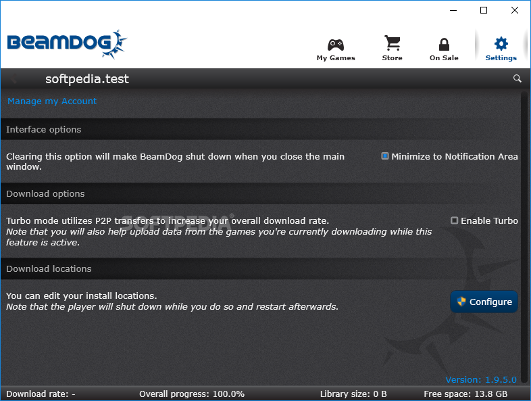
Task: Click the softpedia.test account name
Action: [87, 79]
